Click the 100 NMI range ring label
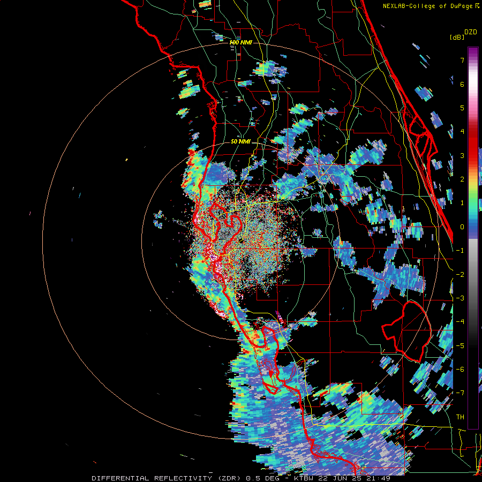Viewport: 482px width, 482px height. coord(240,42)
